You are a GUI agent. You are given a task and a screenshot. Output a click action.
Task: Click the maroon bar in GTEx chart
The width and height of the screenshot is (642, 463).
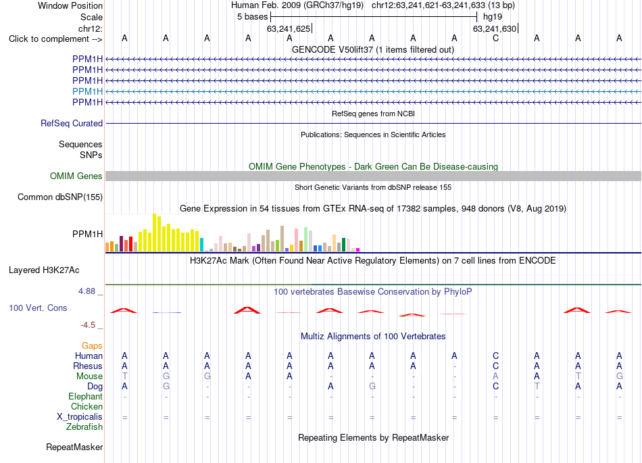tap(121, 243)
